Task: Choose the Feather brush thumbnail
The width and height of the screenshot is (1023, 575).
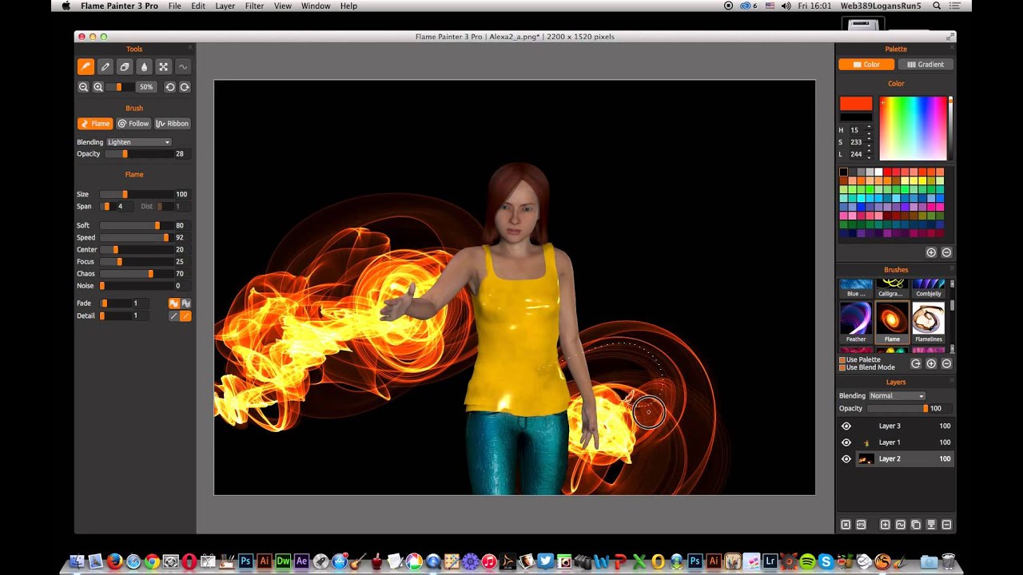Action: coord(856,322)
